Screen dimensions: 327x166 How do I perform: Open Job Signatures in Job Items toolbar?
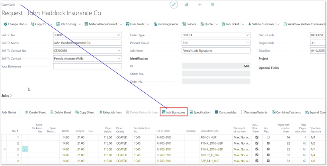coord(174,112)
